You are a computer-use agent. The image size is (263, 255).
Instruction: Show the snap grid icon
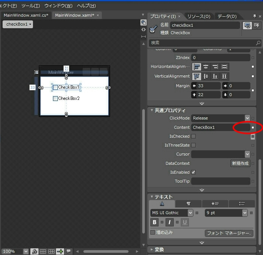43,251
